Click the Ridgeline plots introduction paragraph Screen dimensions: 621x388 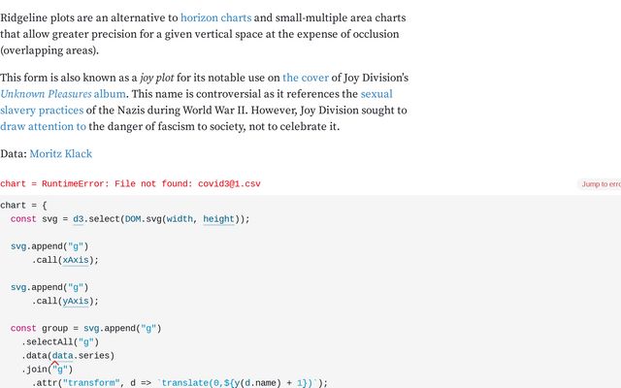pos(194,34)
